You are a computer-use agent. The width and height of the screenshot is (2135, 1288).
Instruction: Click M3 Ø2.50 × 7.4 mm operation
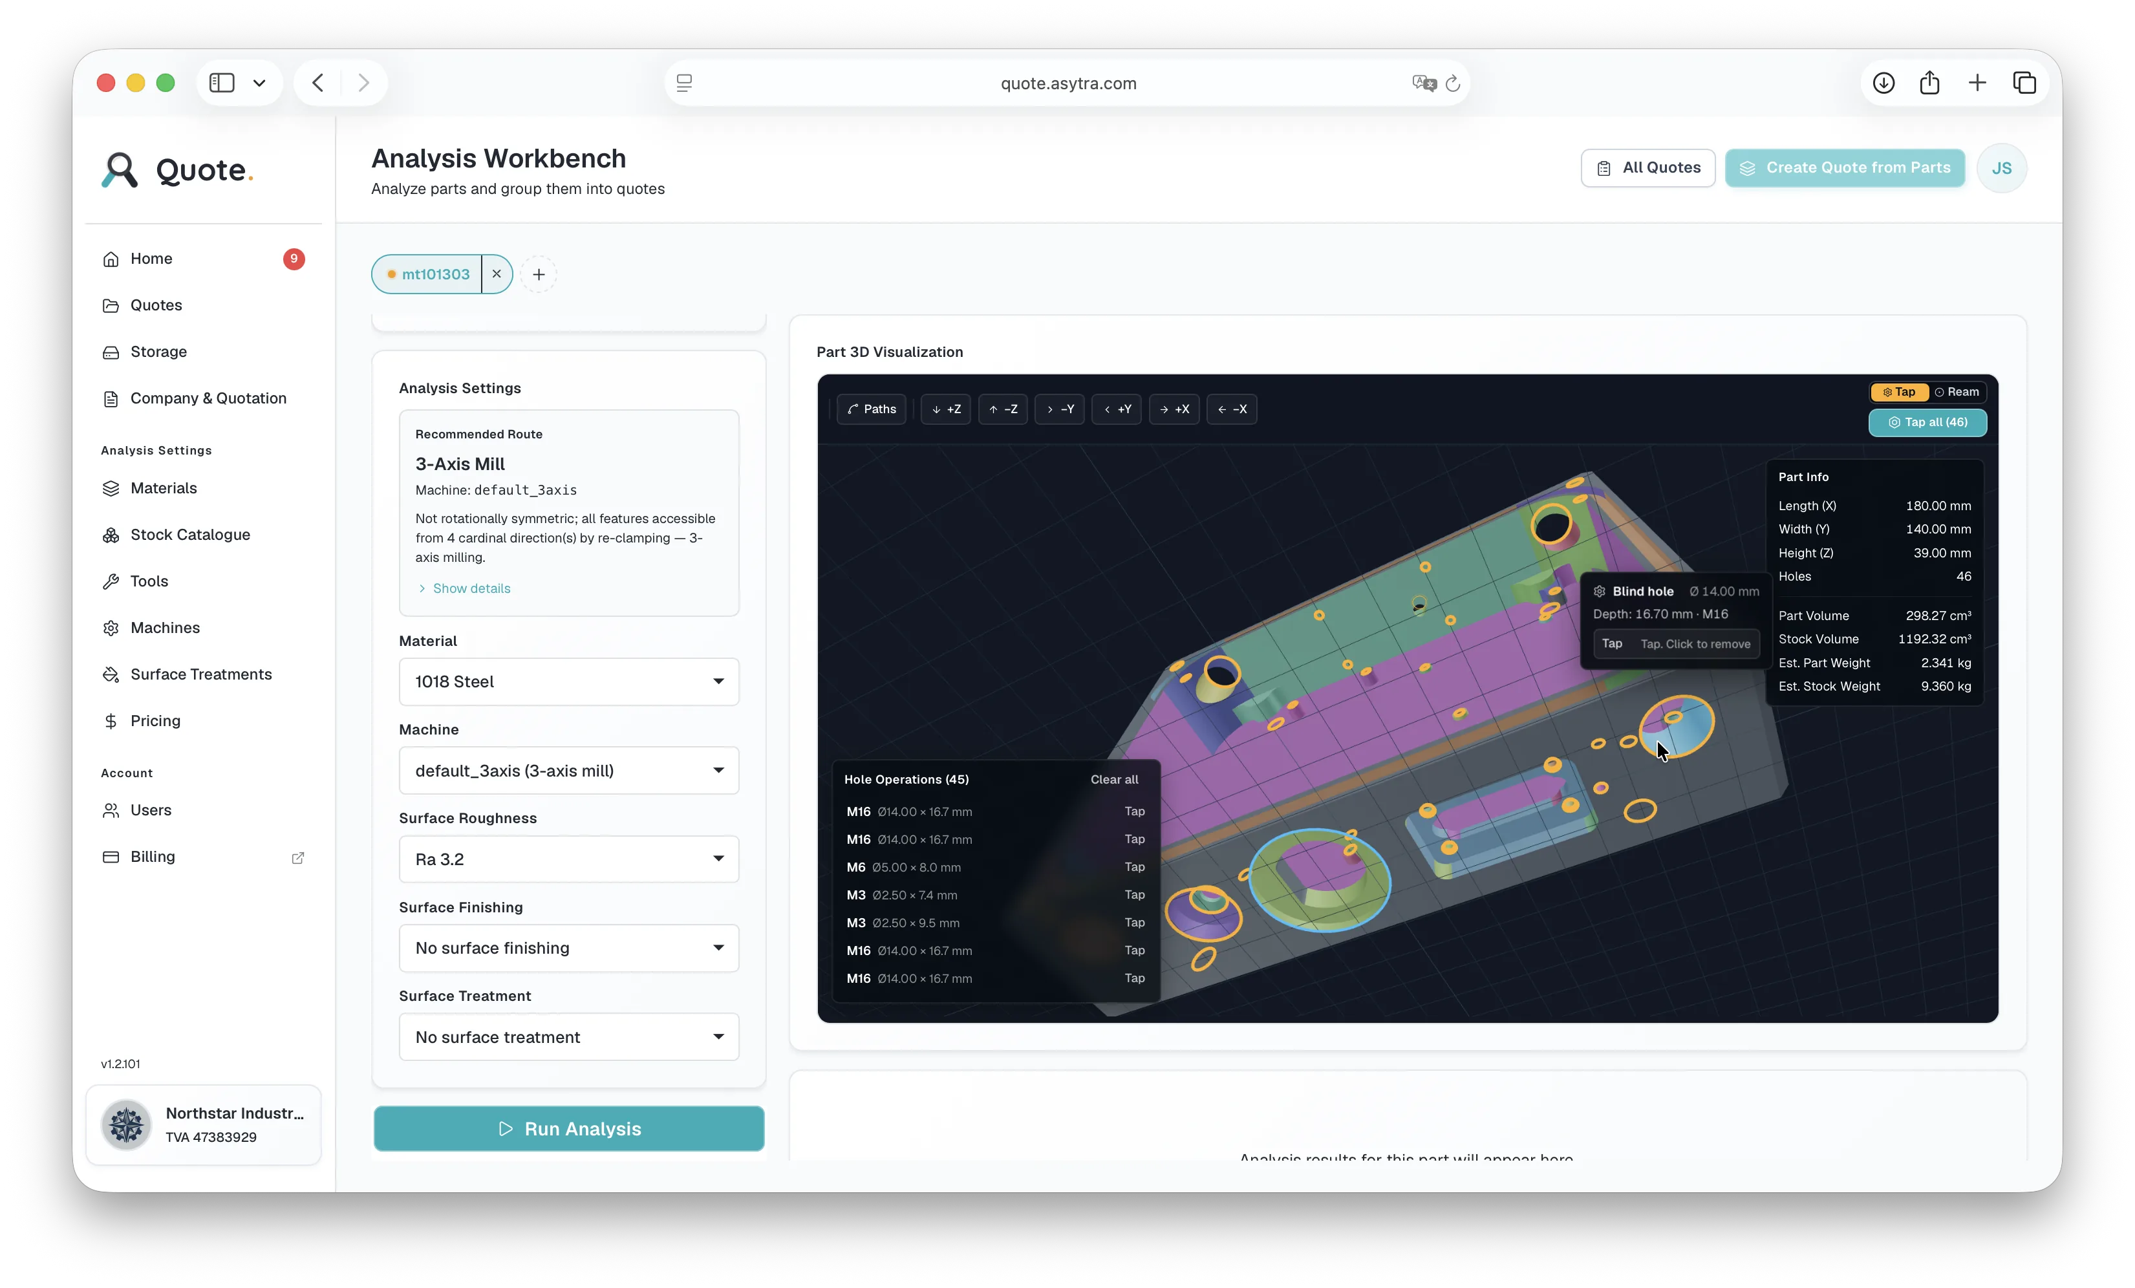[994, 894]
